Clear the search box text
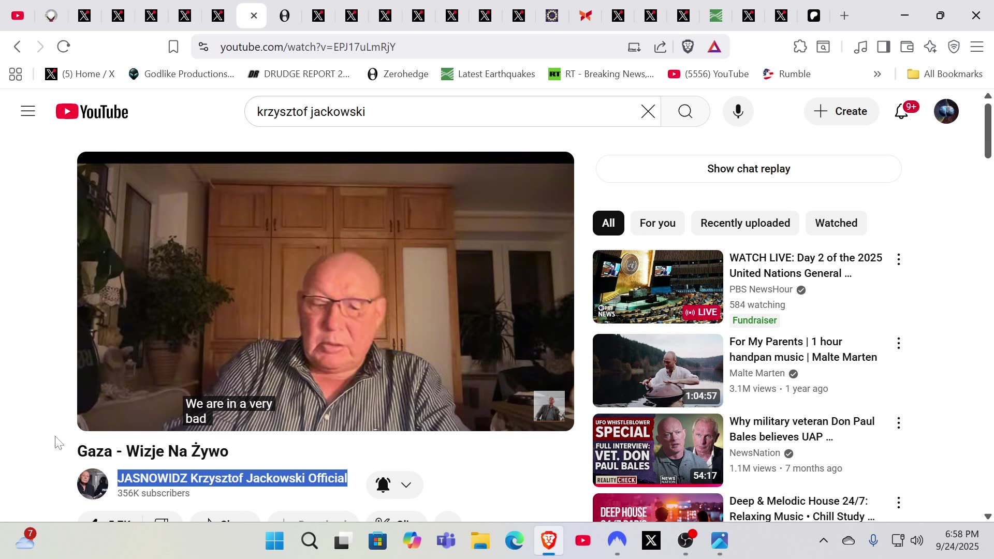 (x=648, y=111)
